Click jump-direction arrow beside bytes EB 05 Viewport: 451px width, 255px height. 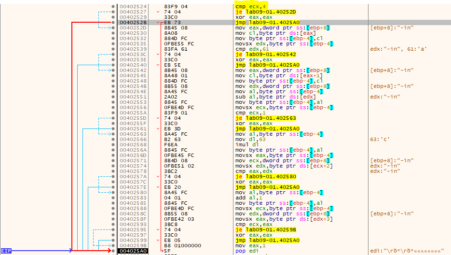[158, 241]
